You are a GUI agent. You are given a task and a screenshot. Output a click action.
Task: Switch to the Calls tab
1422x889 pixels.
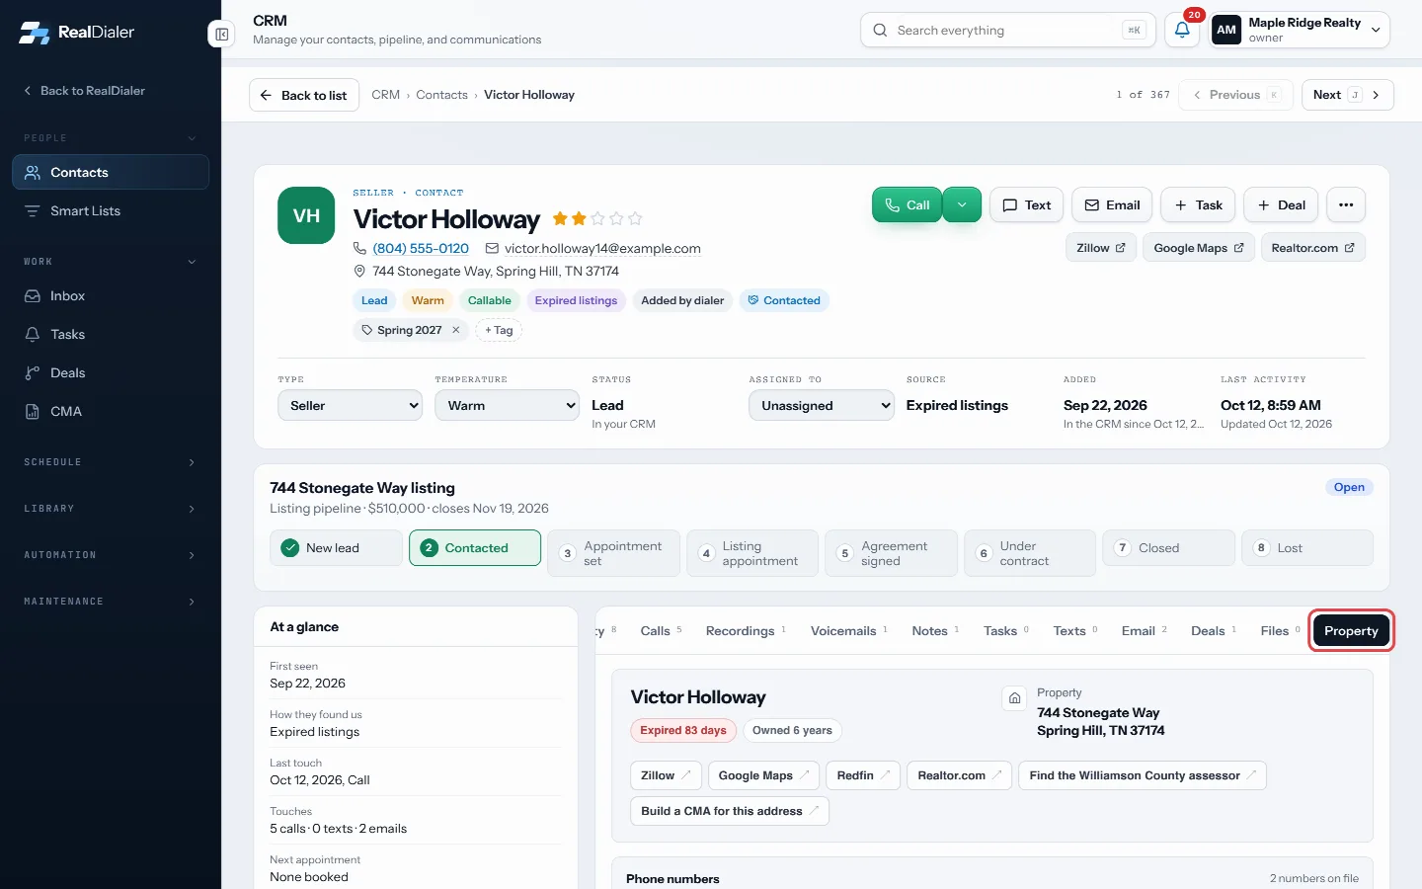pyautogui.click(x=661, y=630)
